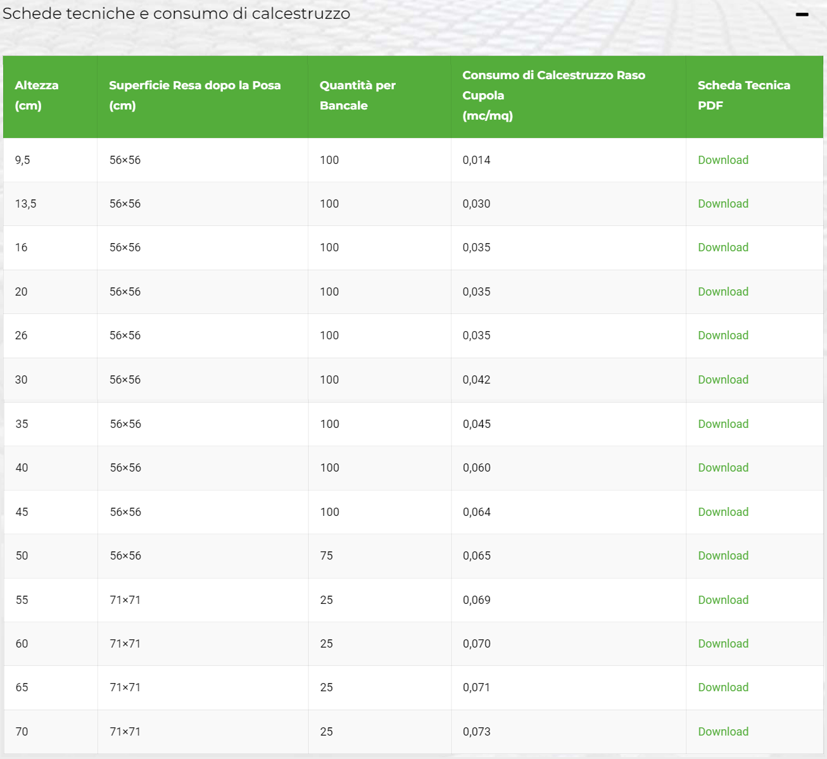Open Download link for 55 cm row
The height and width of the screenshot is (759, 827).
pyautogui.click(x=723, y=600)
